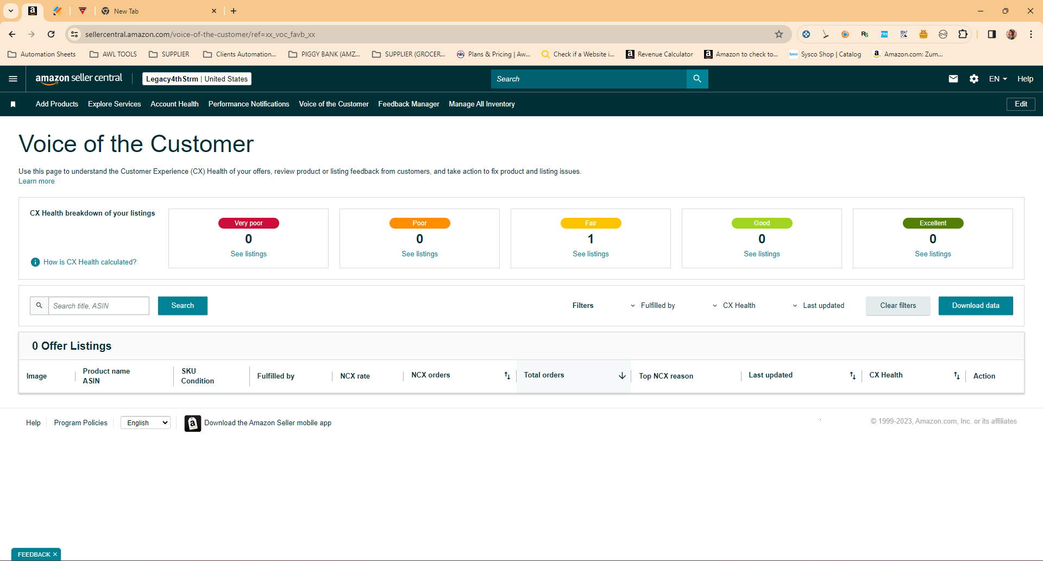The width and height of the screenshot is (1043, 561).
Task: Open the Help link in header
Action: pos(1026,79)
